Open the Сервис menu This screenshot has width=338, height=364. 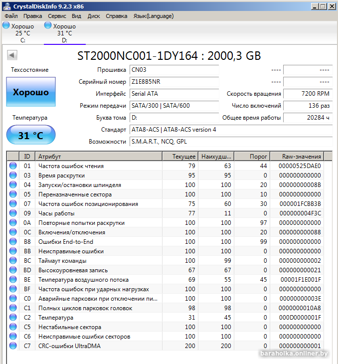pyautogui.click(x=57, y=16)
